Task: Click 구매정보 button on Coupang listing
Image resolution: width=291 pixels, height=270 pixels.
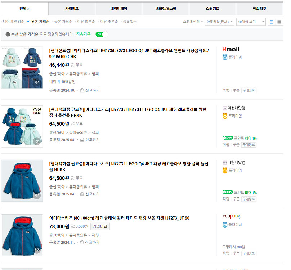Action: click(249, 253)
